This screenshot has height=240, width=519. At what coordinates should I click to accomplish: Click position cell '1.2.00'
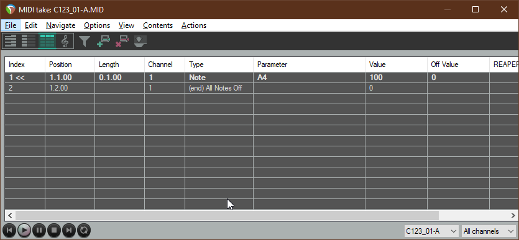point(70,88)
